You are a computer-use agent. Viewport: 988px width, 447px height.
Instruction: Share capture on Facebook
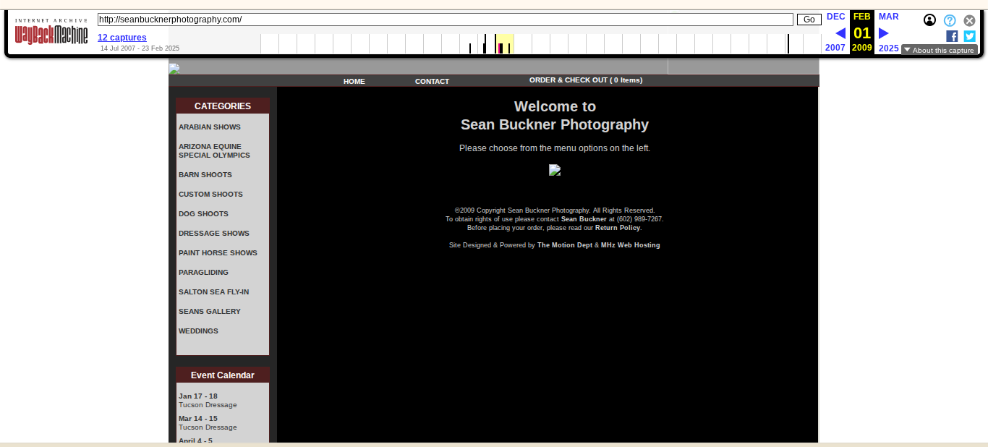pos(952,36)
